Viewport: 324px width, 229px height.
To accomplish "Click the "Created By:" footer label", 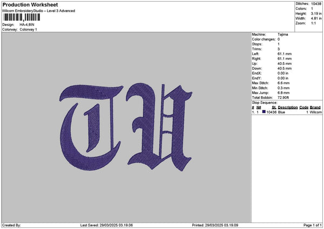I will point(11,225).
